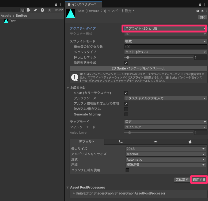Screen dimensions: 208x201
Task: Open the テクスチャタイプ dropdown
Action: tap(165, 29)
